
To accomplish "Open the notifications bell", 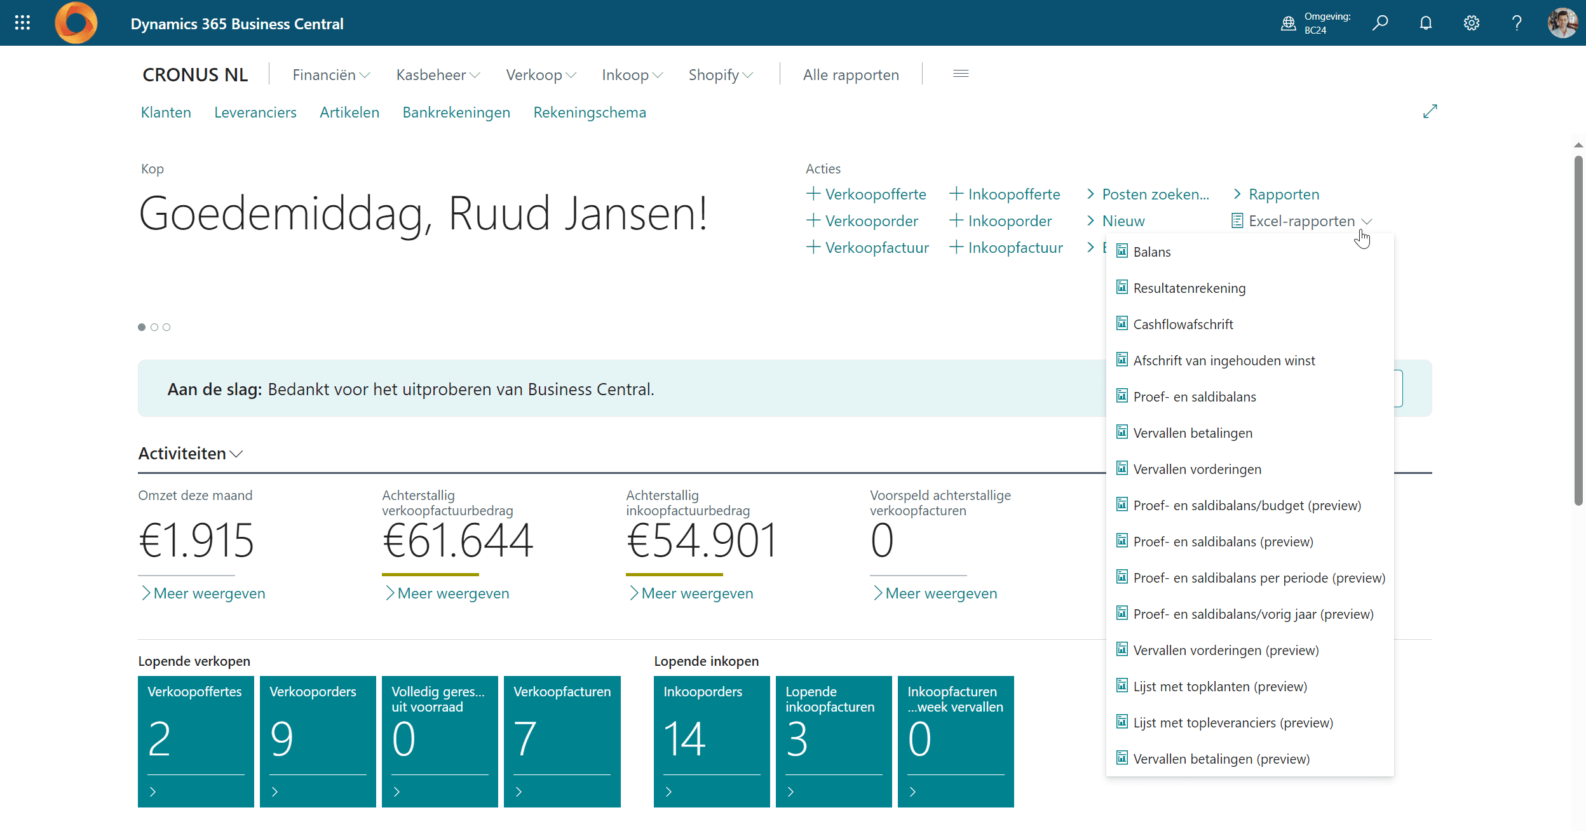I will tap(1426, 24).
